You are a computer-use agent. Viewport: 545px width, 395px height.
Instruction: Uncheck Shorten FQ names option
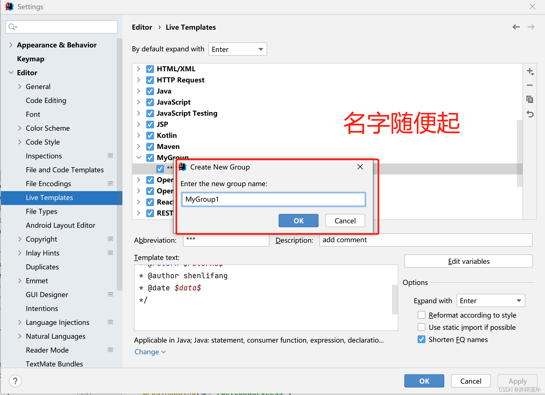click(x=422, y=339)
